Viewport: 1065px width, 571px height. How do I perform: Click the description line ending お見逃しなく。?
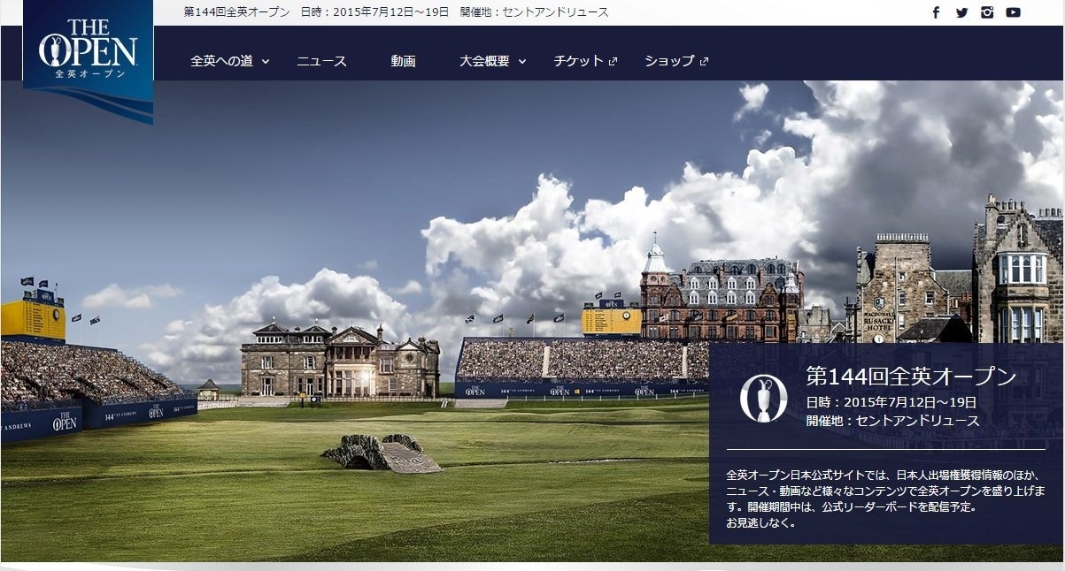tap(760, 522)
